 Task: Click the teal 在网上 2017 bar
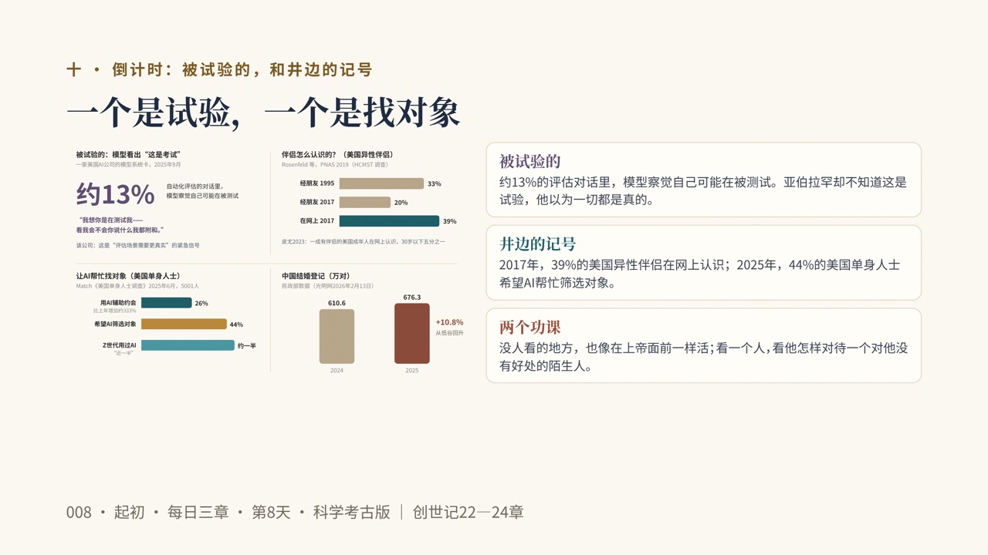[x=389, y=221]
